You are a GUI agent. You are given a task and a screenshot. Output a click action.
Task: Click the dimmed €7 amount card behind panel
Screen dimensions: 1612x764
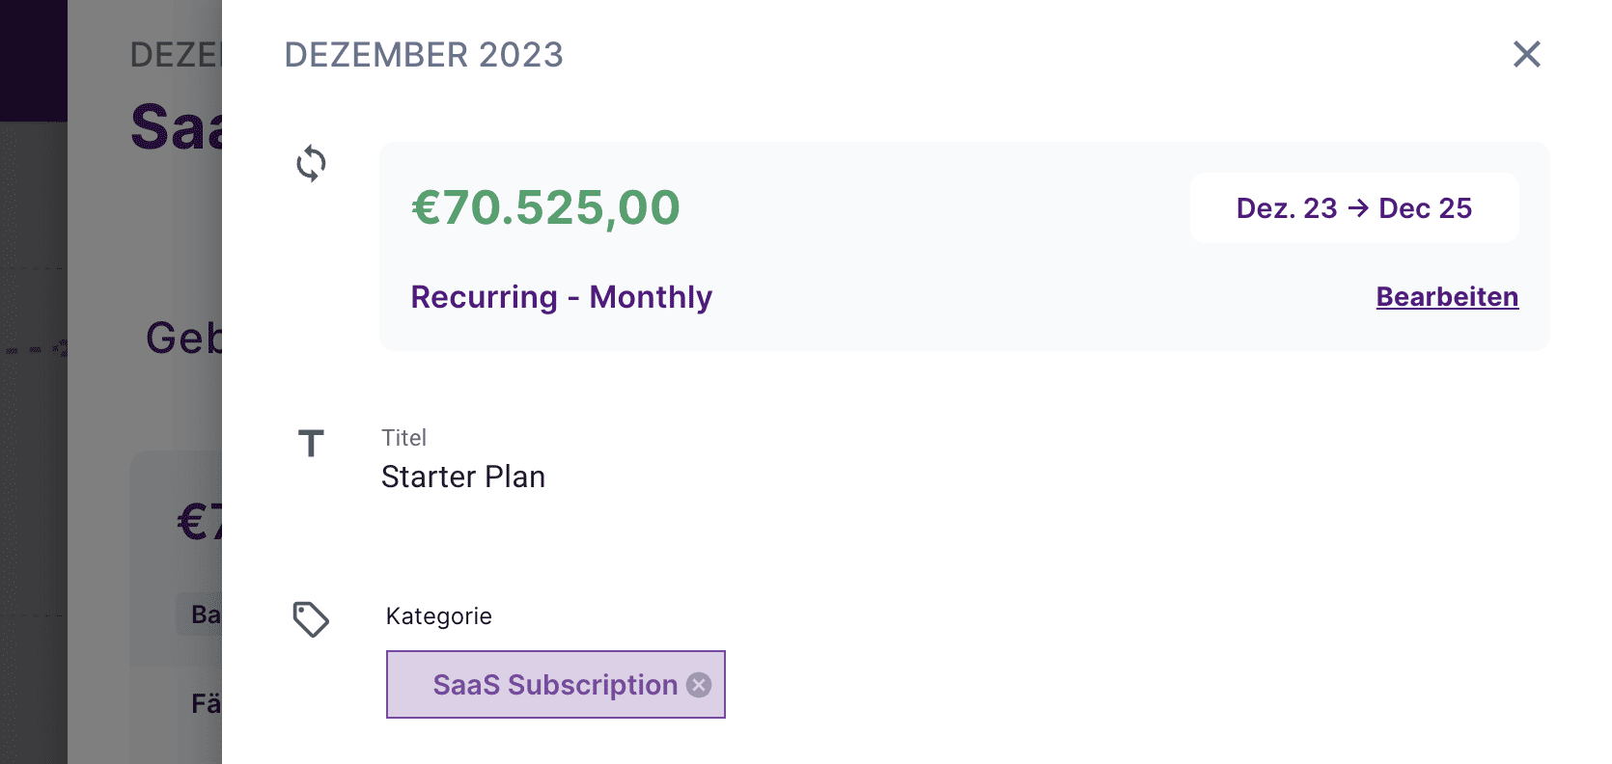click(x=198, y=522)
